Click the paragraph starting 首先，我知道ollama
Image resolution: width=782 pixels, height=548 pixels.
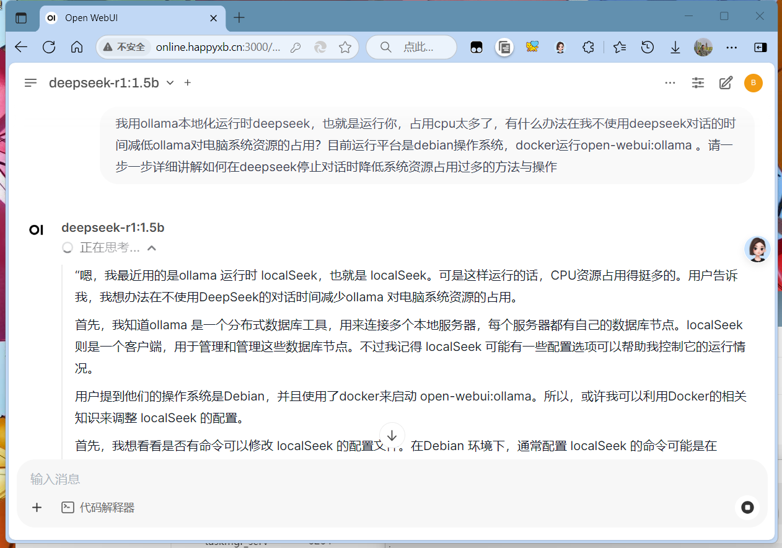[409, 347]
